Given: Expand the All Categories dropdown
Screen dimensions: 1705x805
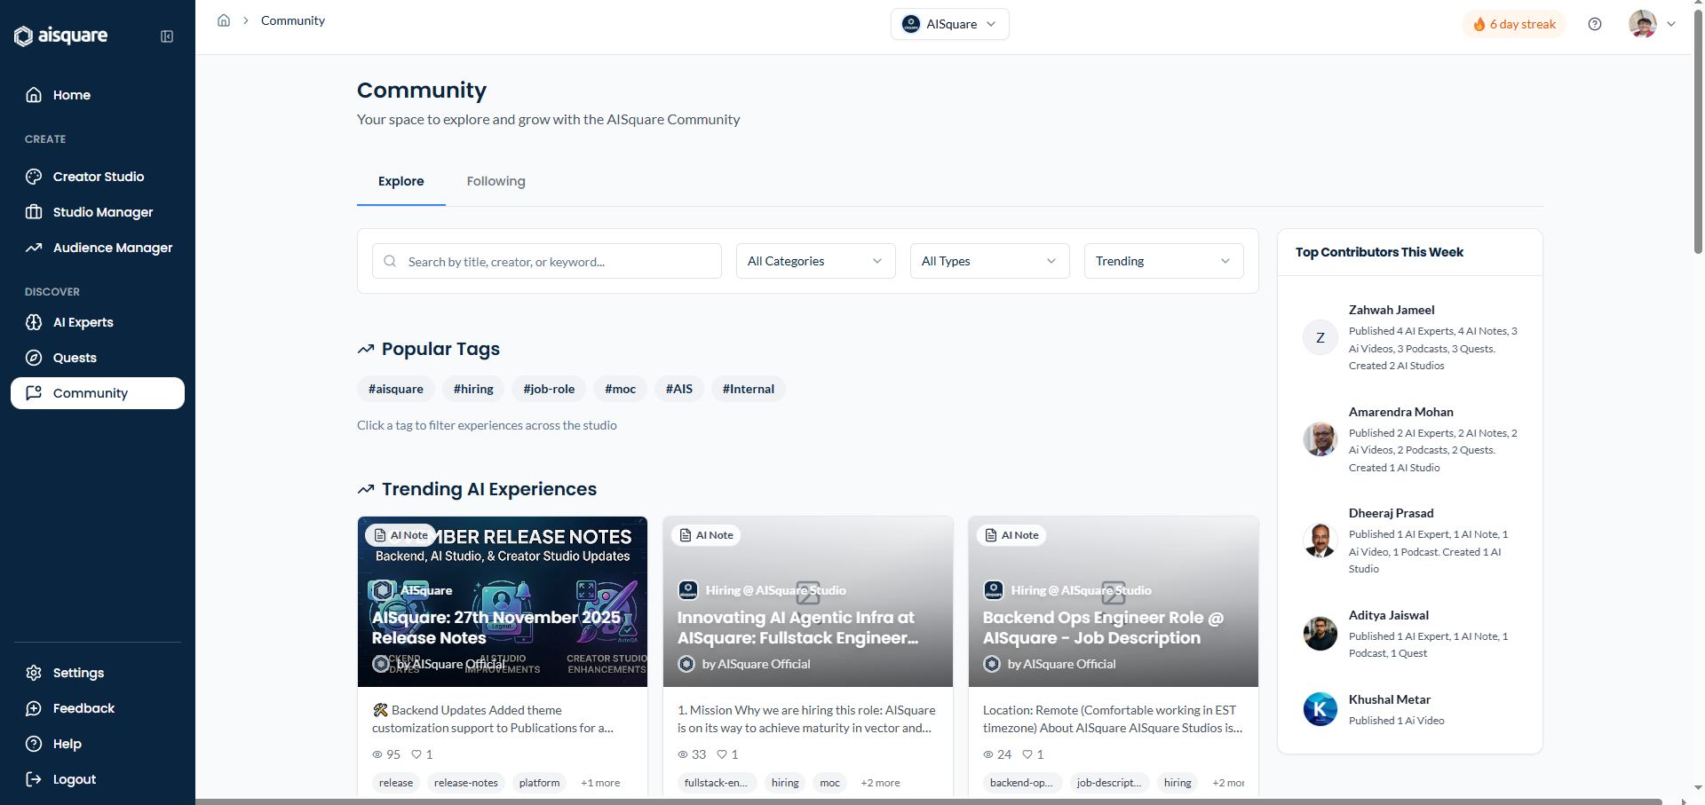Looking at the screenshot, I should tap(815, 261).
